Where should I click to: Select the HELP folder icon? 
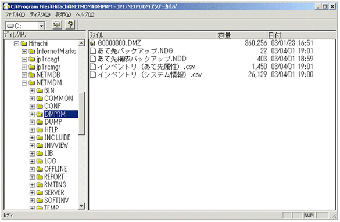[x=40, y=130]
